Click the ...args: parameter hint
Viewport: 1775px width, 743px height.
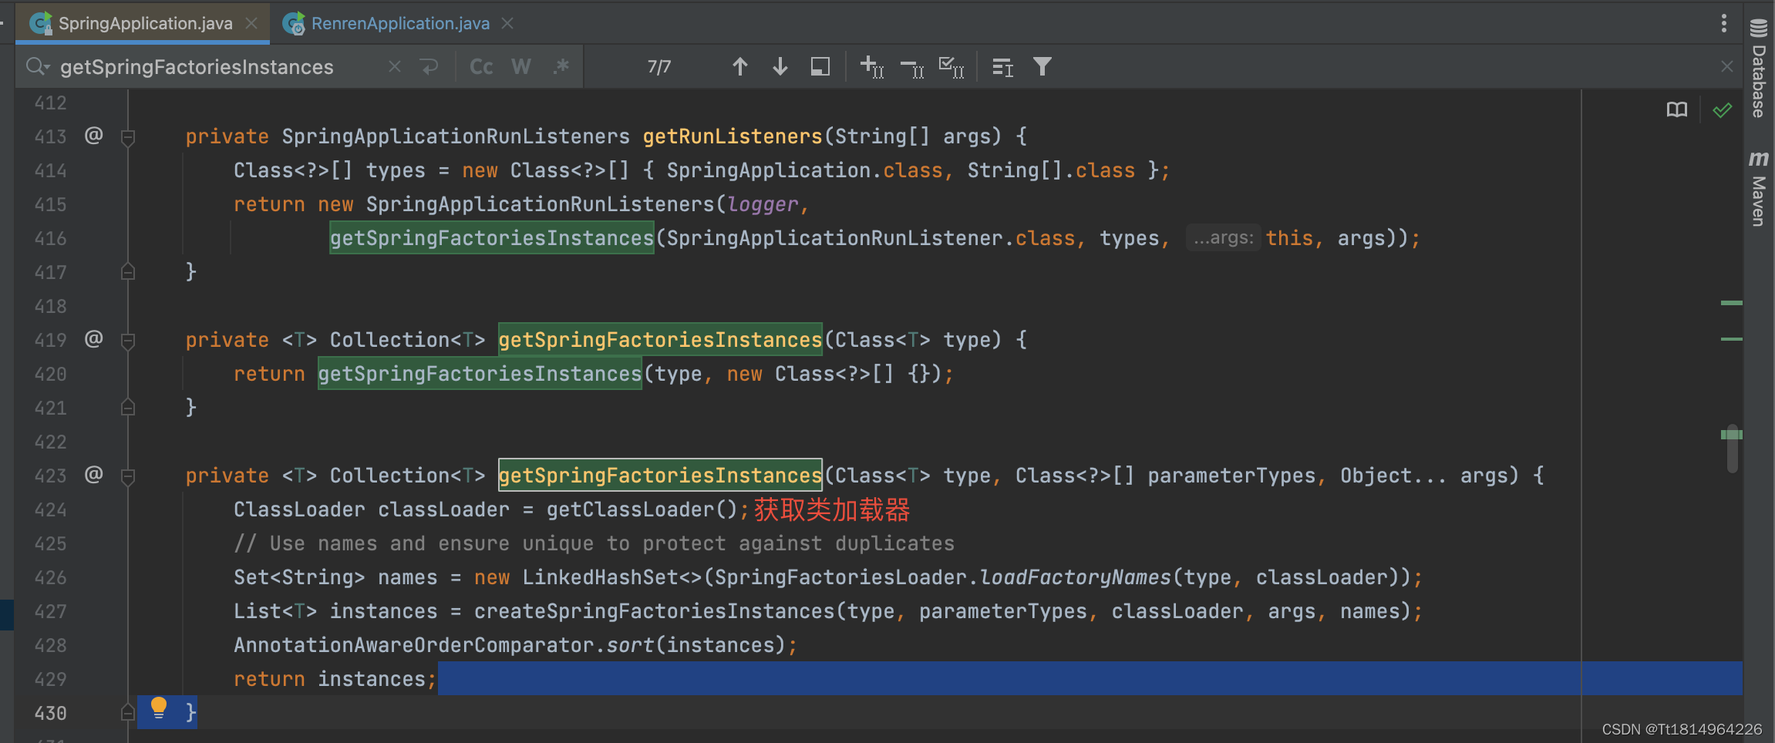(x=1223, y=238)
